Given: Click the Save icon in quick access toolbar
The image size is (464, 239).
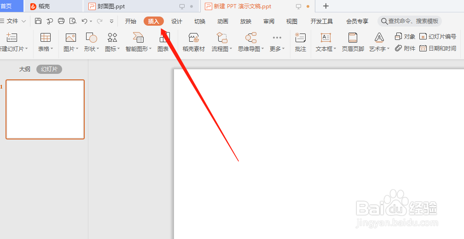Looking at the screenshot, I should click(x=38, y=21).
